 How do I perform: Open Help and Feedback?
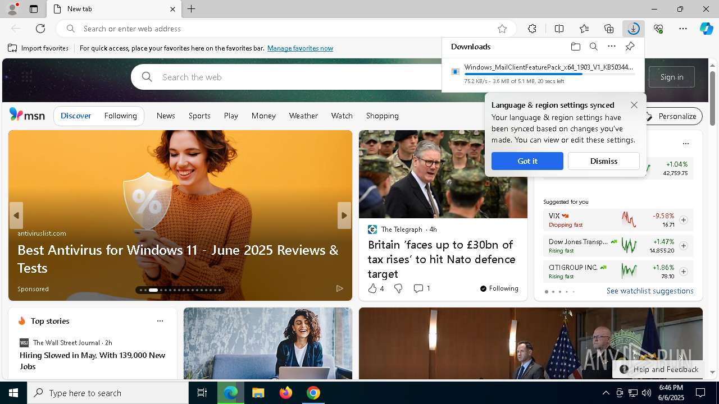[659, 369]
